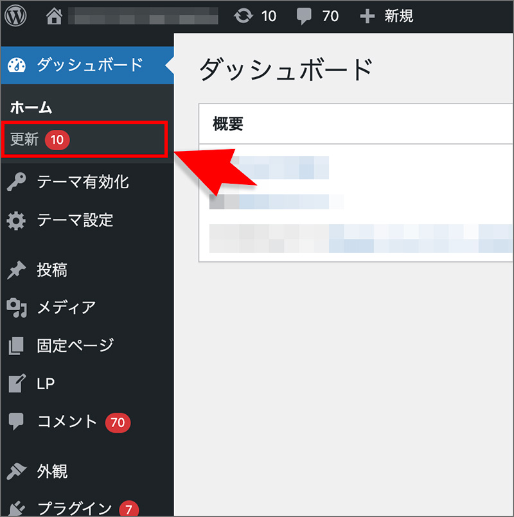
Task: Click the red 7 badge beside プラグイン
Action: click(128, 509)
